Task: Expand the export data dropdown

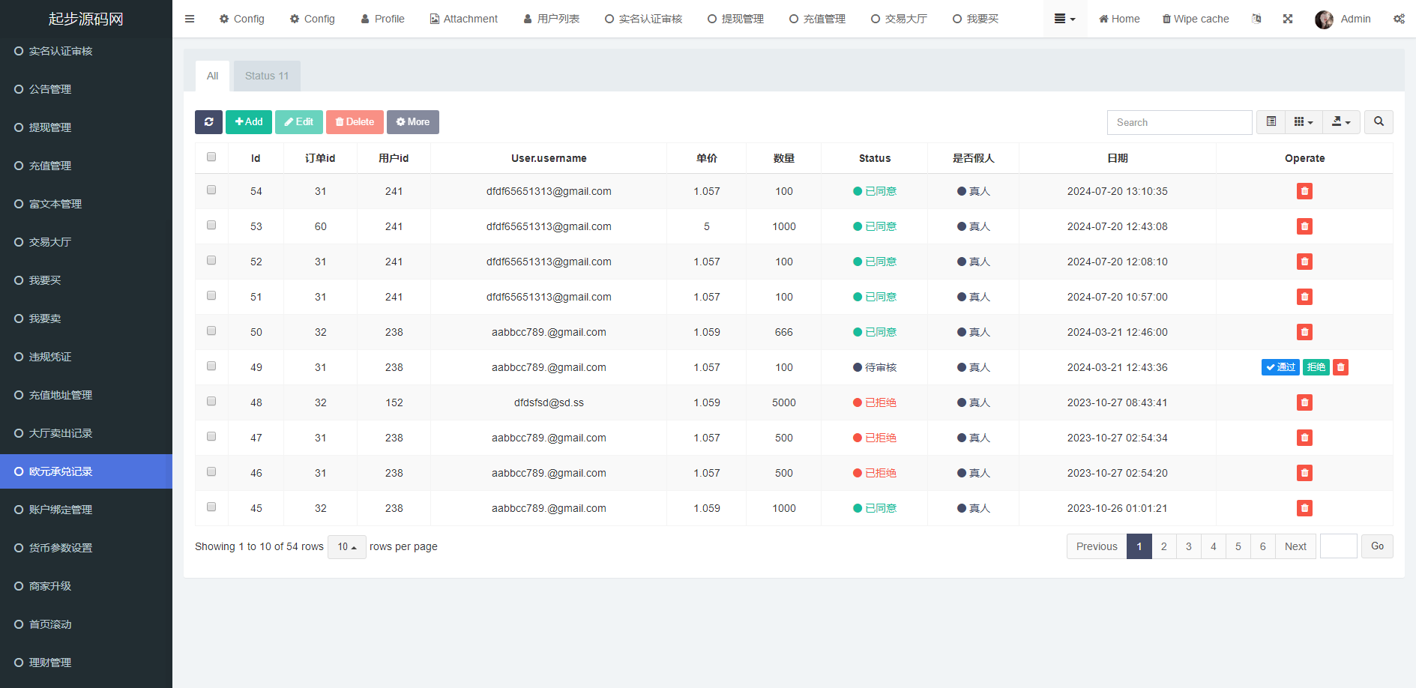Action: 1341,122
